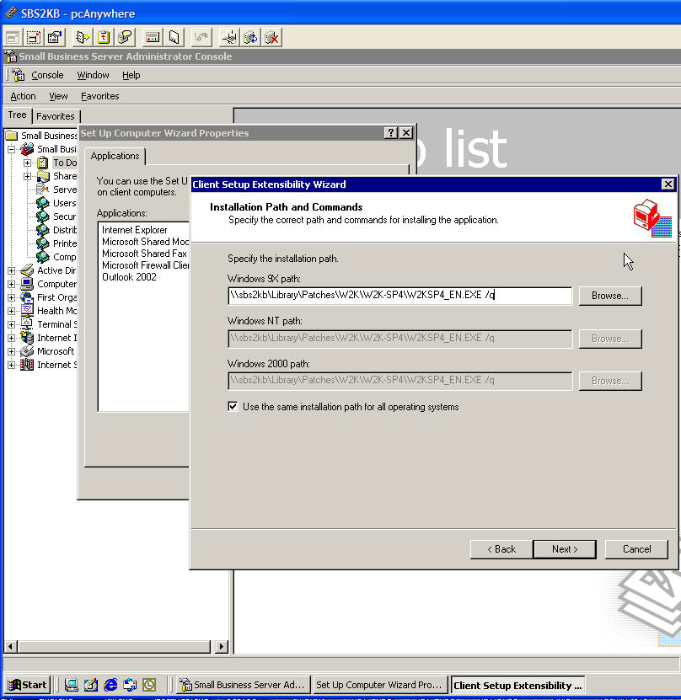Switch to the Tree tab

[x=18, y=115]
